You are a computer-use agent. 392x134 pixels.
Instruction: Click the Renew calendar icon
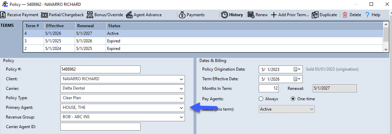pyautogui.click(x=251, y=15)
